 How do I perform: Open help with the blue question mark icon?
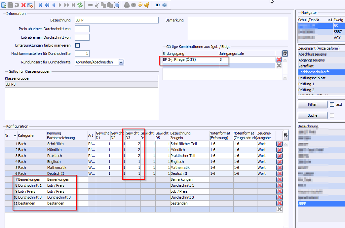point(165,5)
